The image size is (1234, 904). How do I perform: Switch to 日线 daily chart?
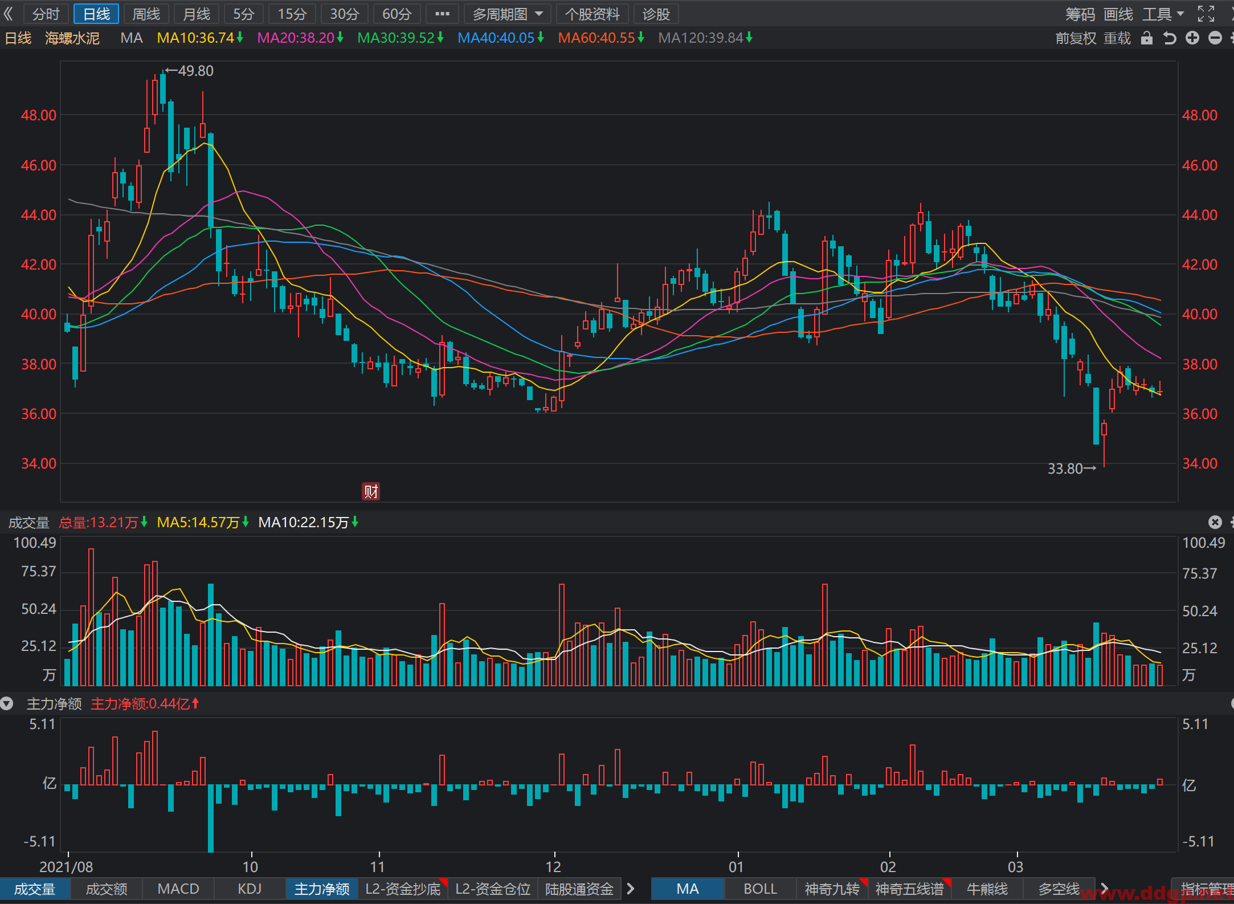[96, 14]
